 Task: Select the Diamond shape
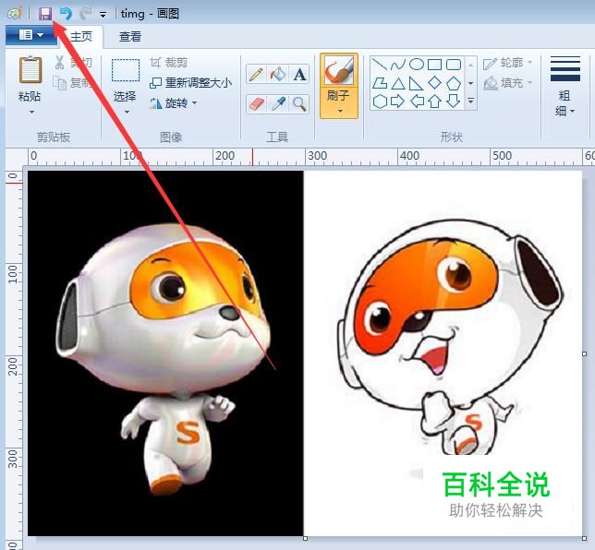tap(435, 82)
